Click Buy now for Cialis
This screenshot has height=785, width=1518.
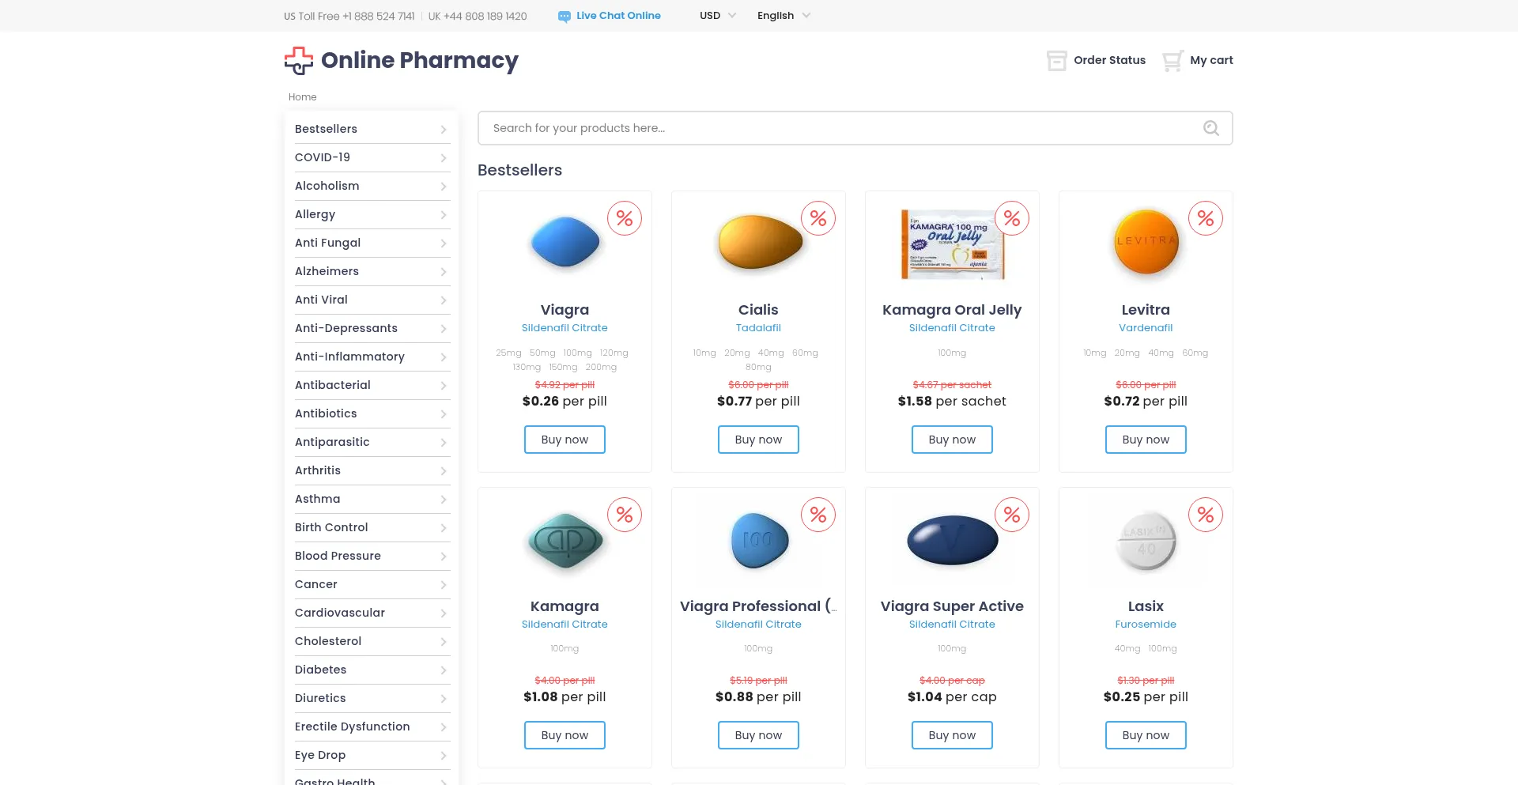click(x=758, y=440)
